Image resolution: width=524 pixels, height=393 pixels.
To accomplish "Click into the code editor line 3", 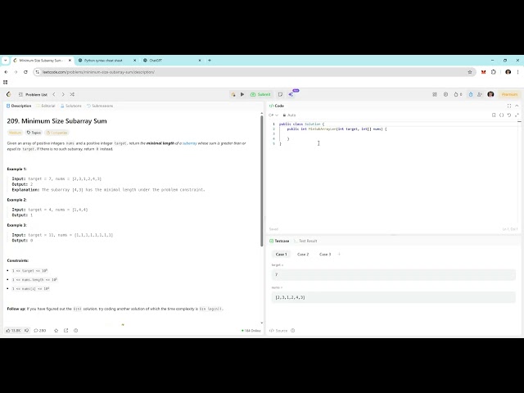I will point(398,133).
